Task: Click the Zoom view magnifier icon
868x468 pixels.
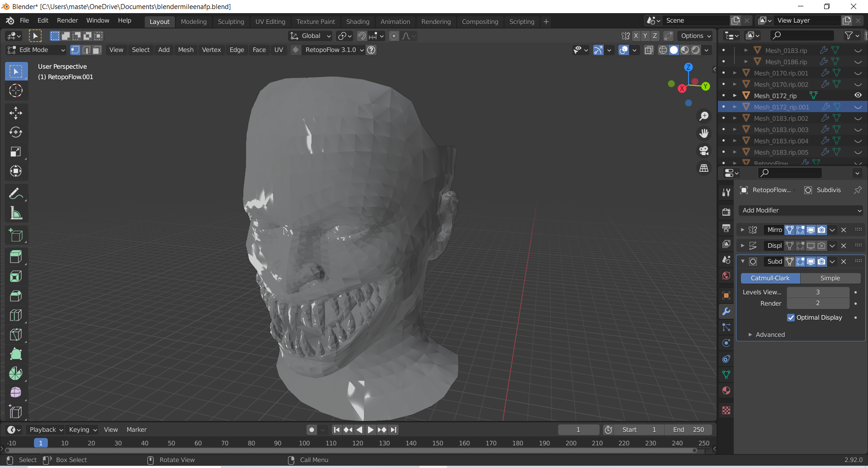Action: pyautogui.click(x=704, y=116)
